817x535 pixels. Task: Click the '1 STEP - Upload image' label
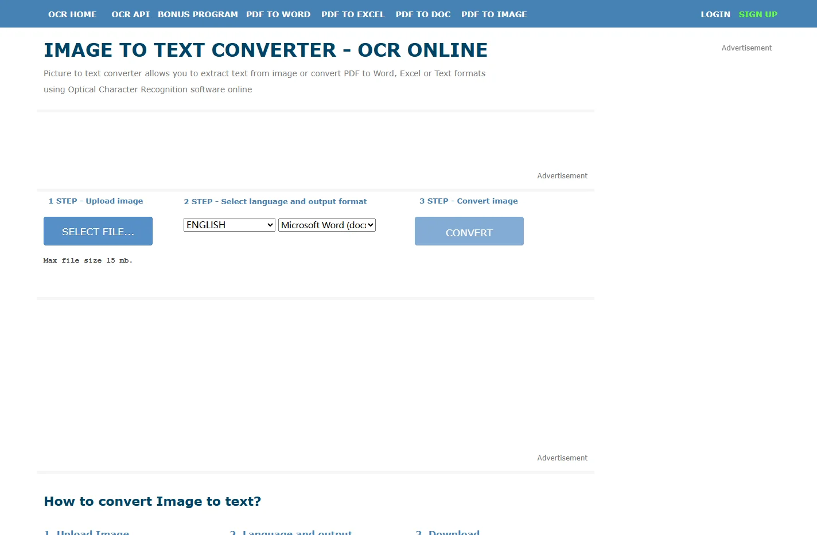coord(96,201)
